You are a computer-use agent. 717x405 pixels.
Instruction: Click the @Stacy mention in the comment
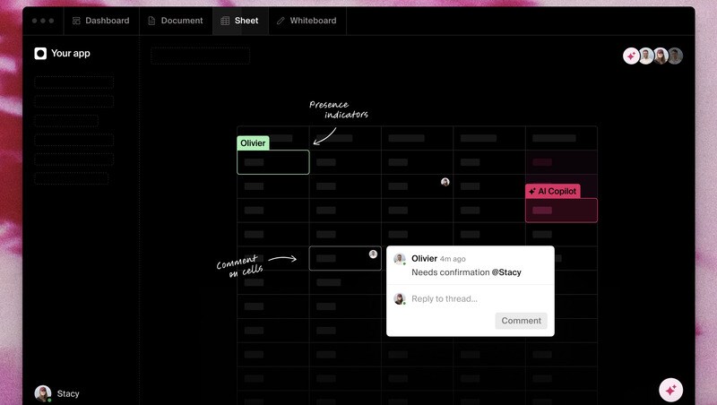click(x=506, y=272)
